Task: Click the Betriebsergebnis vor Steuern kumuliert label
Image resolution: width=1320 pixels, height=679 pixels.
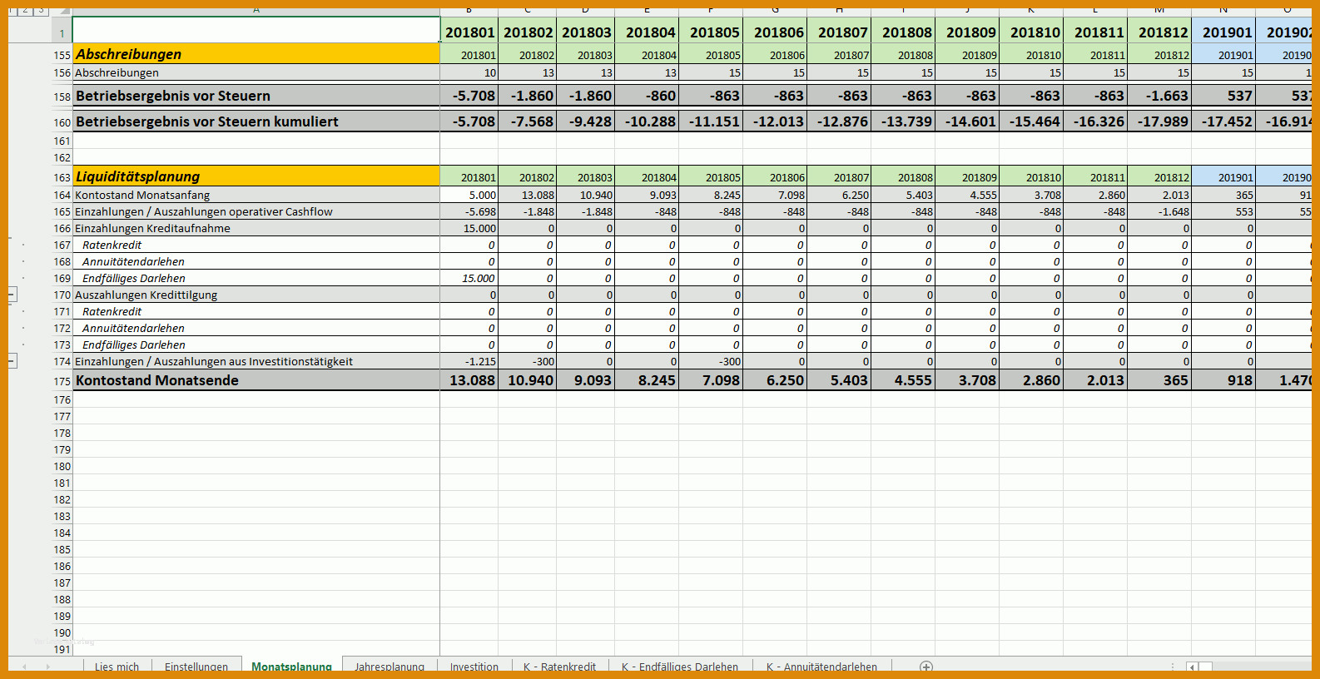Action: pyautogui.click(x=207, y=121)
